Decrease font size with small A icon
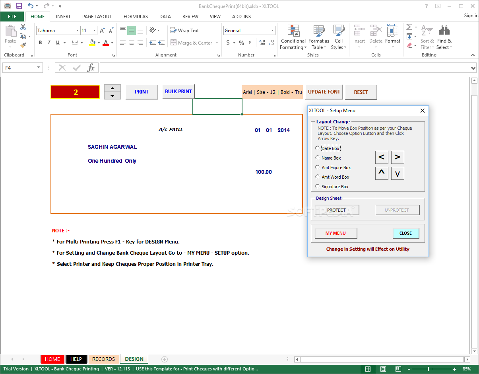This screenshot has height=374, width=479. (x=111, y=31)
